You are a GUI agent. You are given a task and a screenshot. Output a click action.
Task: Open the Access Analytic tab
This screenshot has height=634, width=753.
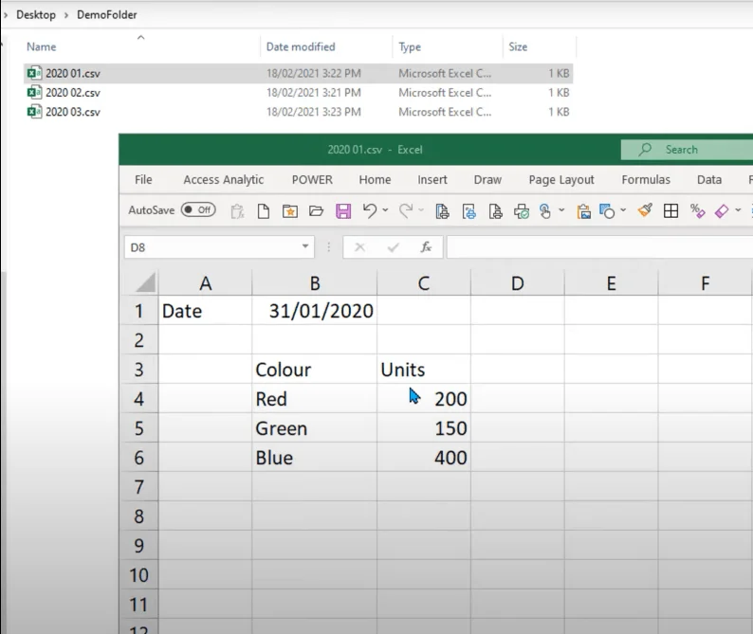[x=223, y=179]
